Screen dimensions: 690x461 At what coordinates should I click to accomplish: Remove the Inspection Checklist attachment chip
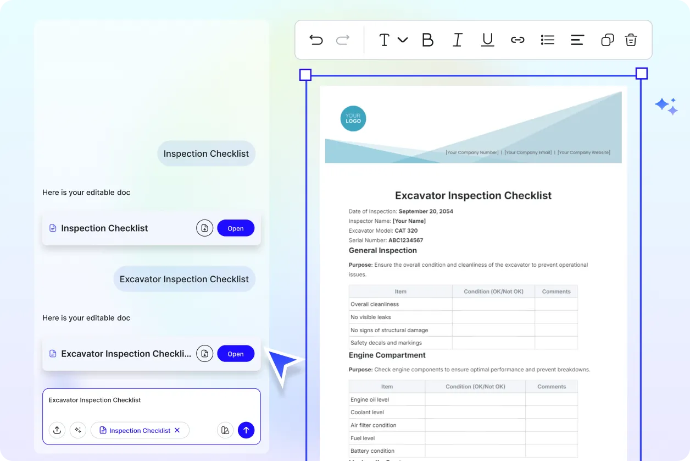point(177,431)
